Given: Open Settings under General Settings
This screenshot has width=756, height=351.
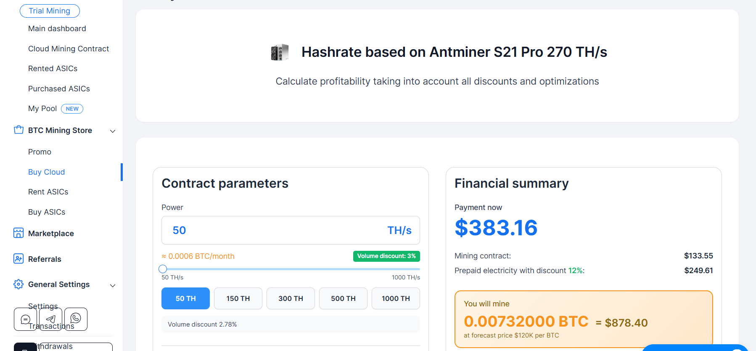Looking at the screenshot, I should pos(43,306).
